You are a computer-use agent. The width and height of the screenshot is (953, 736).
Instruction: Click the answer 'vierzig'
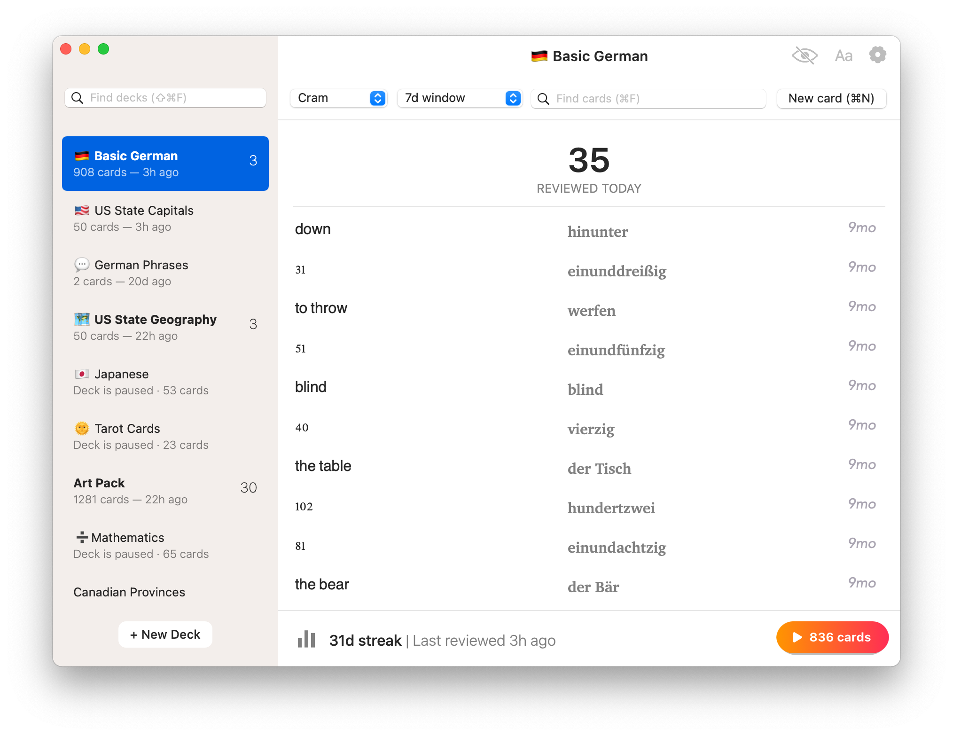tap(591, 429)
